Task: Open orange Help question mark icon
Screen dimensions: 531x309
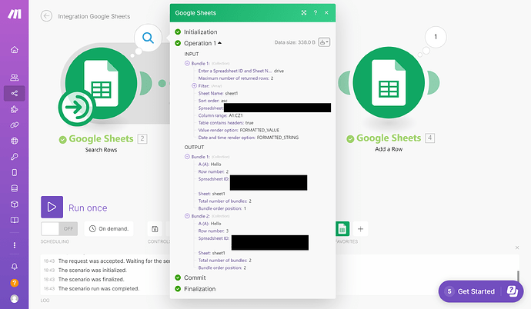Action: pyautogui.click(x=15, y=283)
